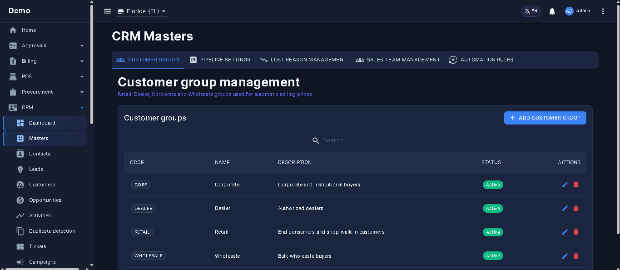This screenshot has width=620, height=270.
Task: Click the search magnifier icon
Action: pyautogui.click(x=316, y=140)
